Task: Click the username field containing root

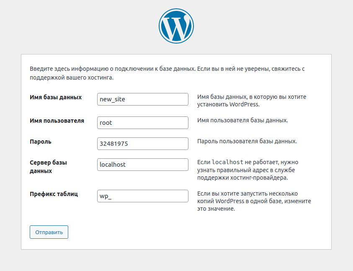Action: point(142,122)
